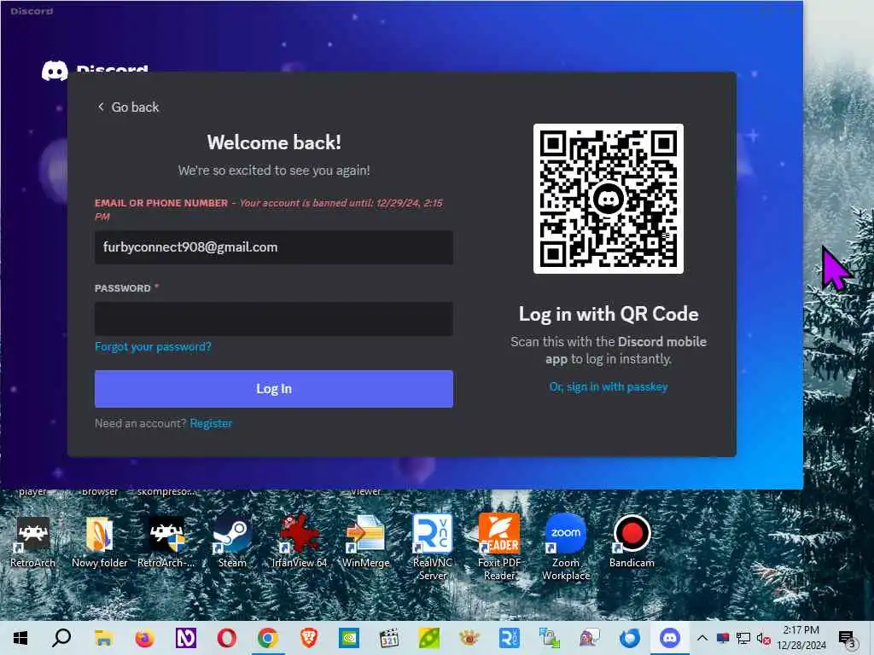Launch Brave browser from the taskbar
This screenshot has height=655, width=874.
pyautogui.click(x=309, y=638)
